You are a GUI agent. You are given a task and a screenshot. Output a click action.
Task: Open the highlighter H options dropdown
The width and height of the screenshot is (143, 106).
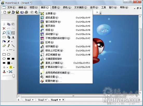14,67
